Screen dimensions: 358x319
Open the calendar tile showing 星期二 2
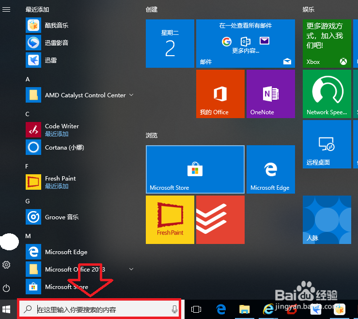pos(170,44)
